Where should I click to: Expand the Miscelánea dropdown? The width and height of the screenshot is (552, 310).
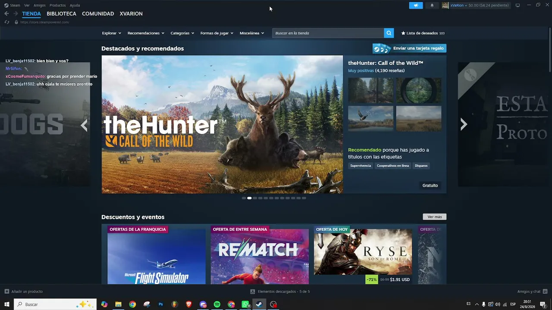tap(252, 33)
